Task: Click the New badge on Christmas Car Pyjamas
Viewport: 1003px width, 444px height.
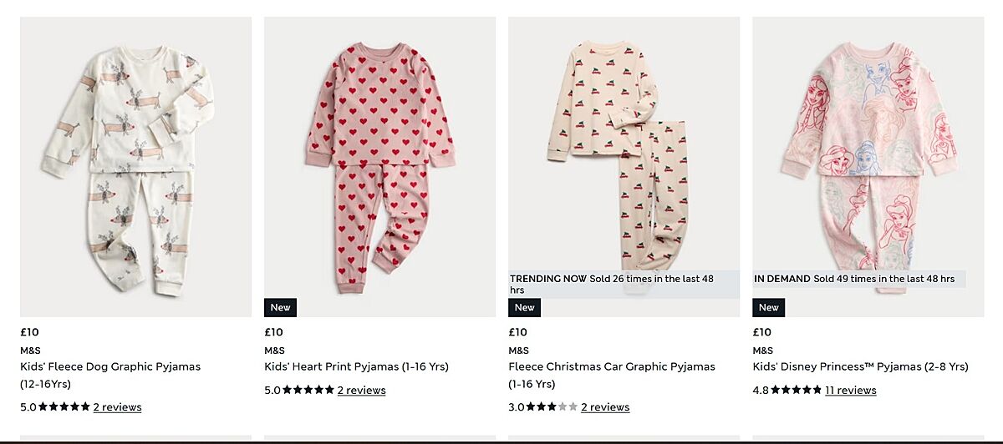Action: tap(524, 308)
